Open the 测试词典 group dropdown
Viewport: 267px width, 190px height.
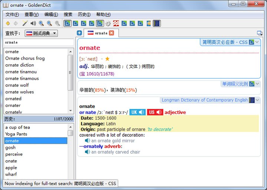(41, 33)
